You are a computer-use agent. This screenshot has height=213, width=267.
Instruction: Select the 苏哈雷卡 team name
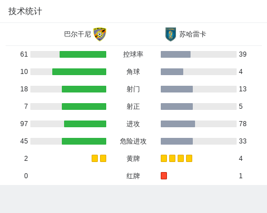[193, 34]
